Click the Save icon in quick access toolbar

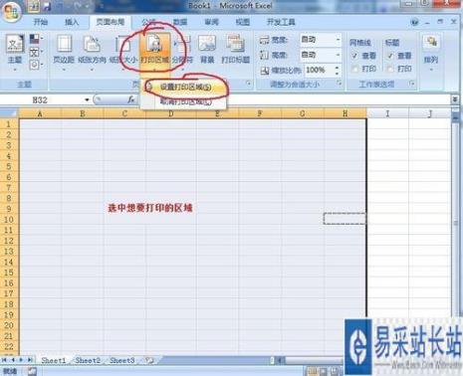point(47,6)
